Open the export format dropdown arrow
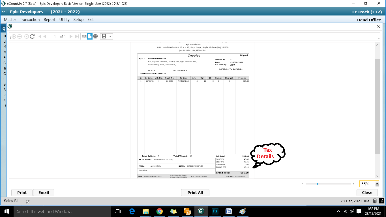This screenshot has height=217, width=386. [110, 36]
